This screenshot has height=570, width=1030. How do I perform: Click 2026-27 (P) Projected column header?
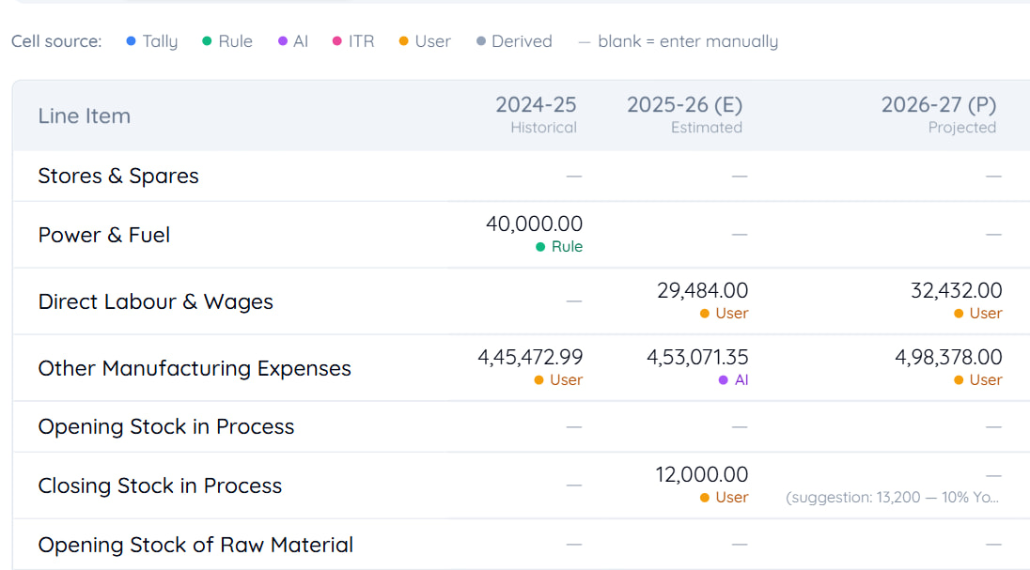tap(939, 115)
